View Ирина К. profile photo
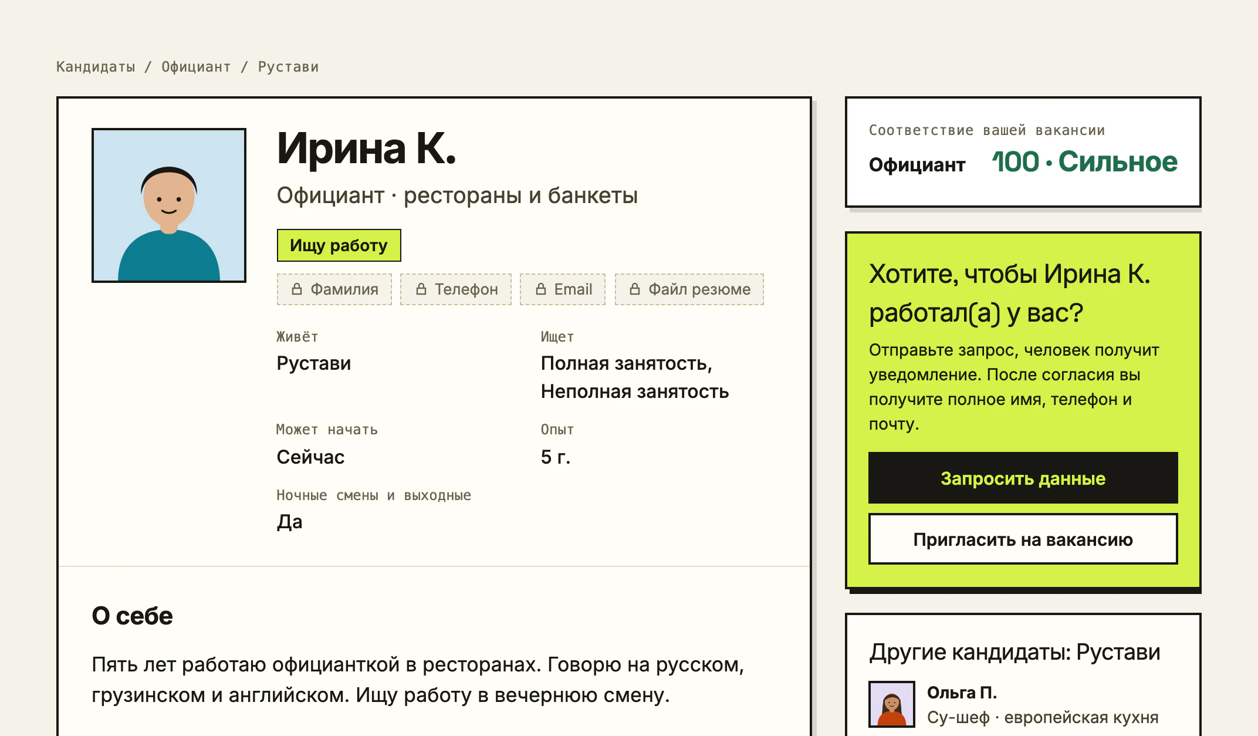This screenshot has height=736, width=1258. tap(169, 205)
